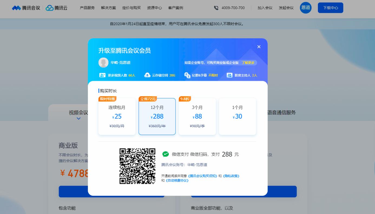Screen dimensions: 375x214
Task: Open the 腾讯会议购买须知 agreement
Action: (x=203, y=176)
